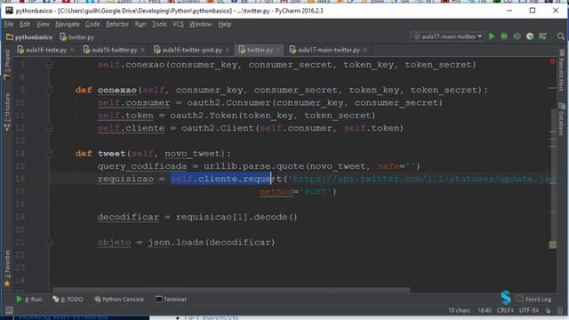
Task: Click twitter.py breadcrumb in navigation bar
Action: tap(77, 37)
